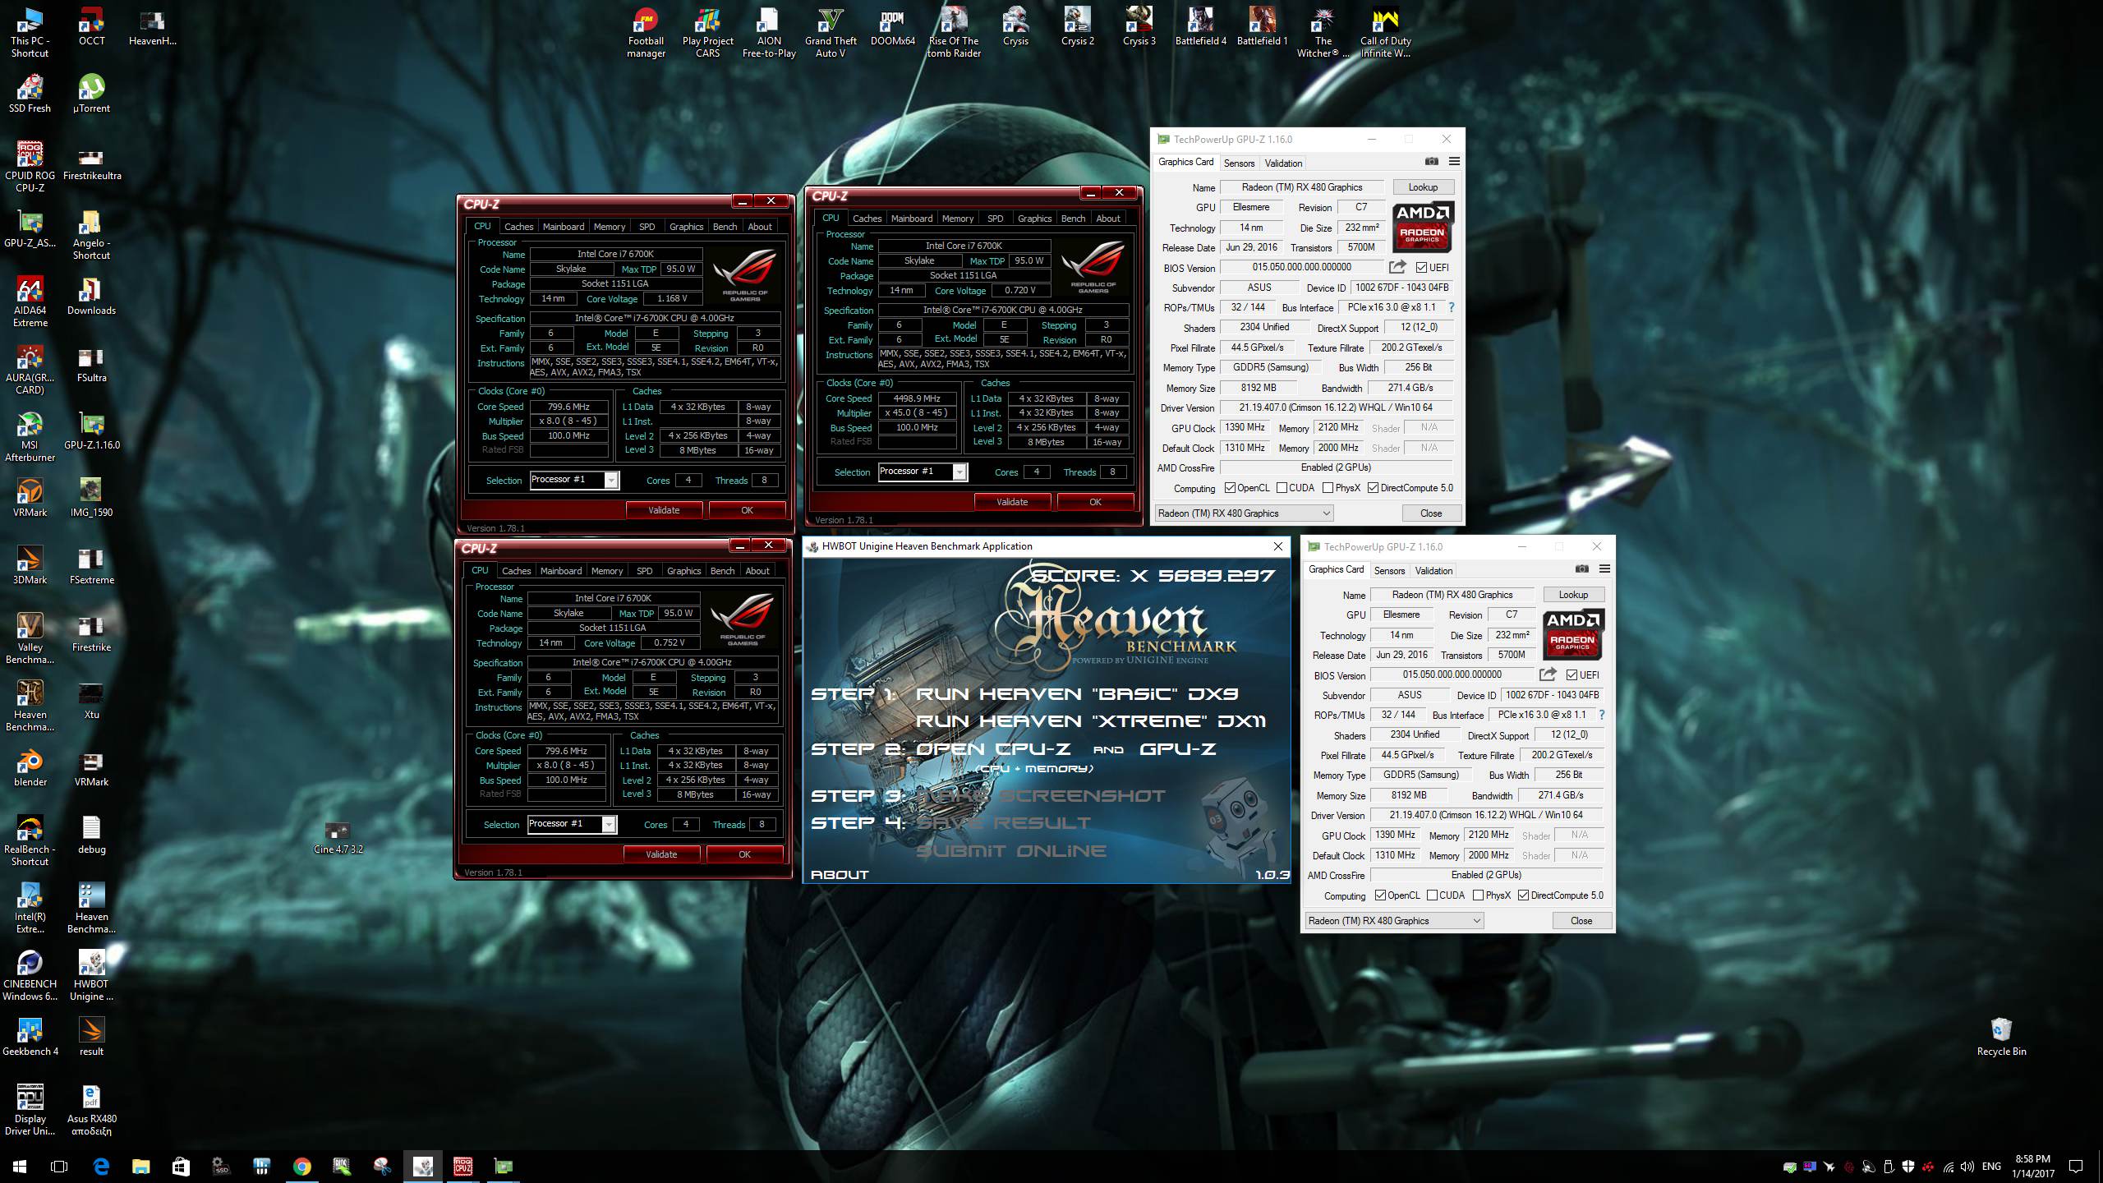Switch to Memory tab in top-right CPU-Z
The height and width of the screenshot is (1183, 2103).
click(x=958, y=219)
